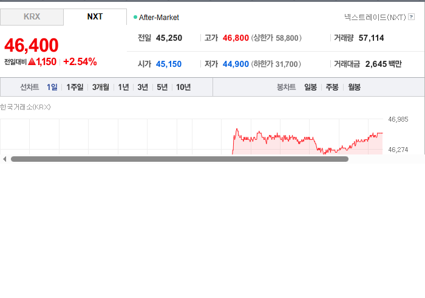Show the 1주일 line chart
Viewport: 425px width, 298px height.
click(x=75, y=87)
